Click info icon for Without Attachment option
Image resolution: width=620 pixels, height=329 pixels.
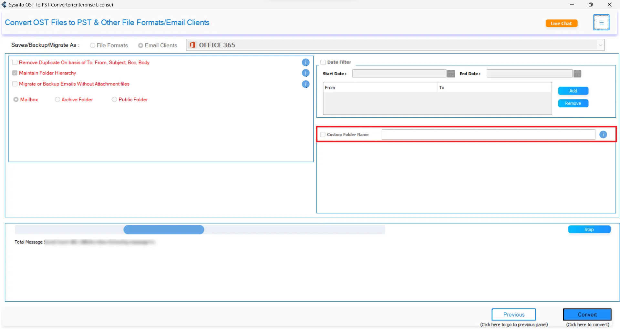pos(305,84)
